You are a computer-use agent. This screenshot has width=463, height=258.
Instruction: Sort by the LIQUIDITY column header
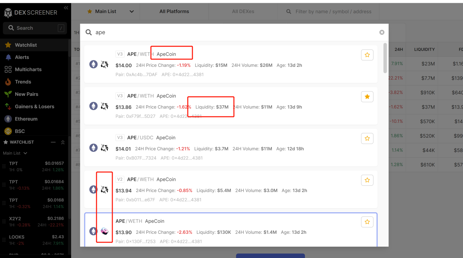point(424,49)
